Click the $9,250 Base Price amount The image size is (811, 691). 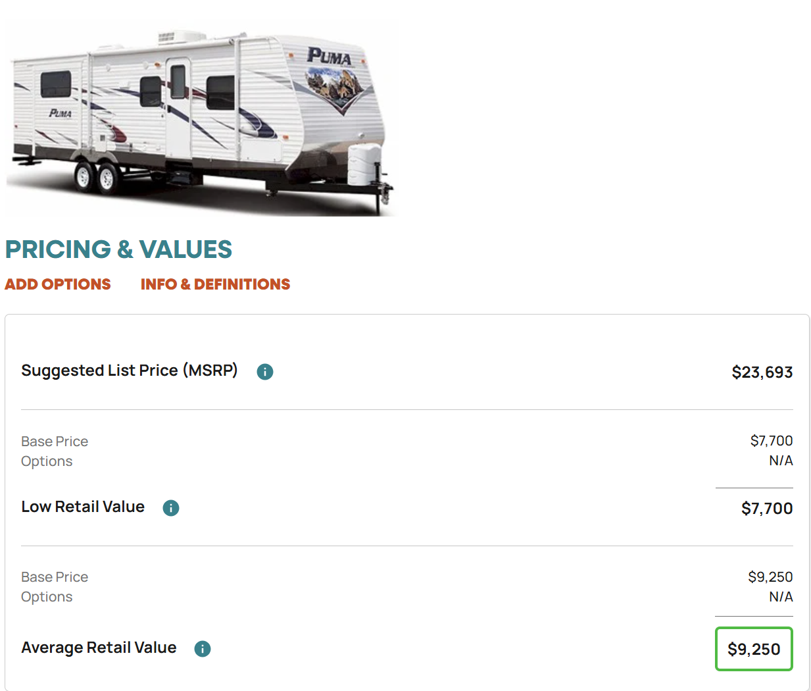[x=770, y=577]
